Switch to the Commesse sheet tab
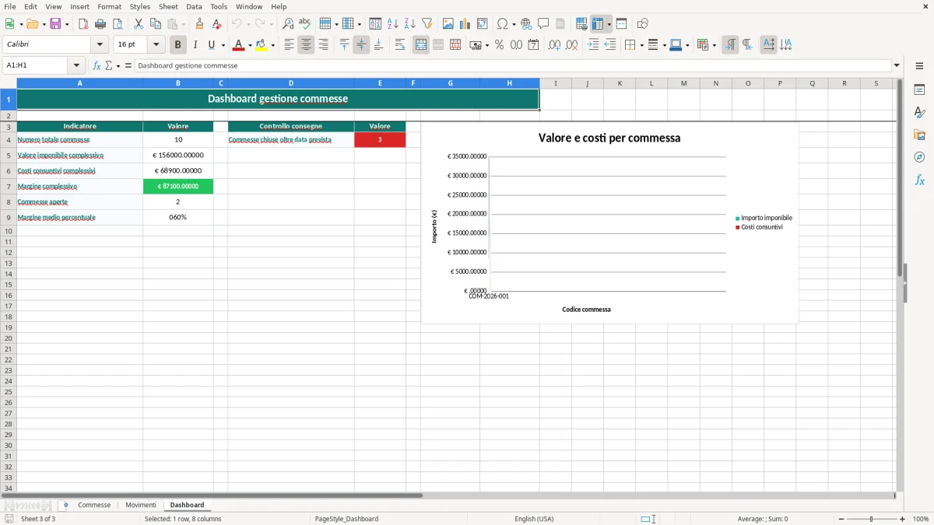The image size is (934, 525). point(94,505)
